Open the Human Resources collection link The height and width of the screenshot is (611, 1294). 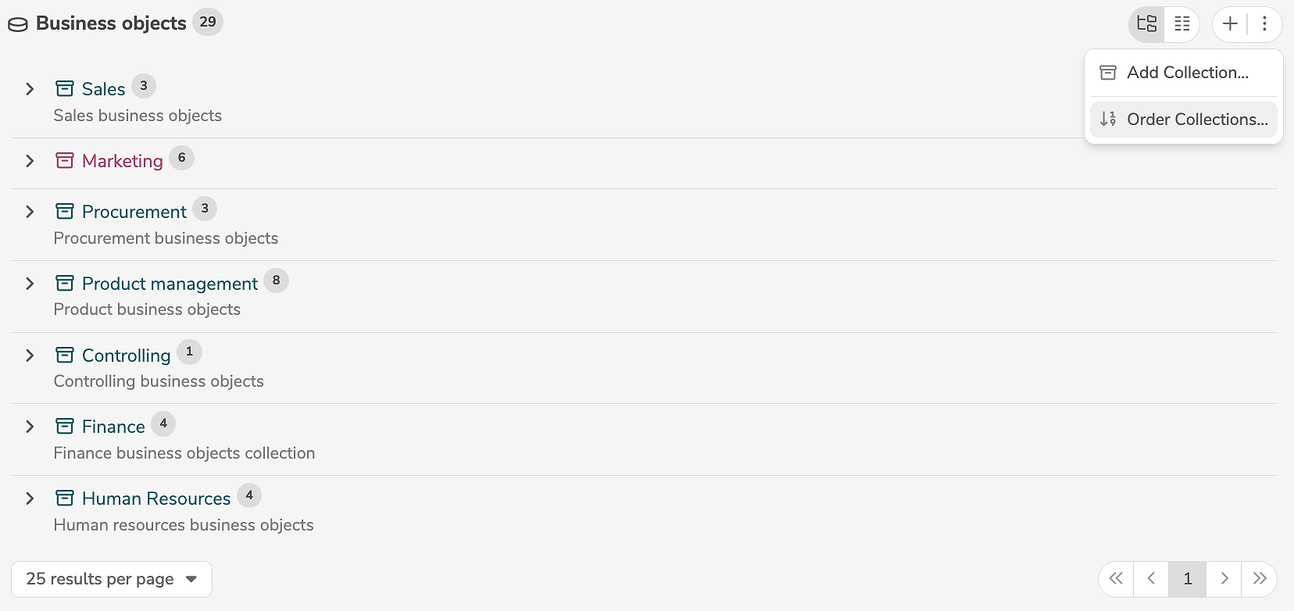click(156, 498)
